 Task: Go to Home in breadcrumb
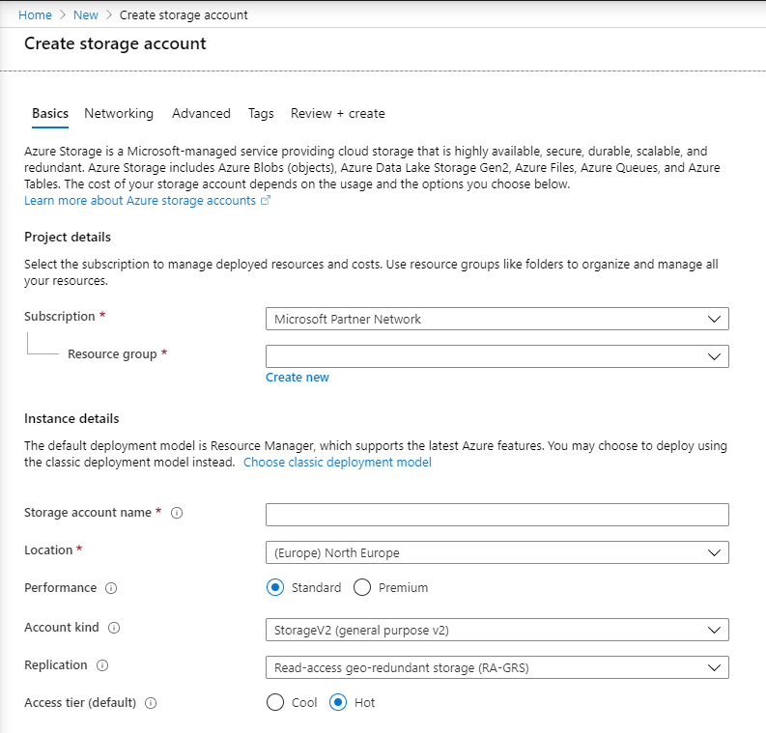35,15
